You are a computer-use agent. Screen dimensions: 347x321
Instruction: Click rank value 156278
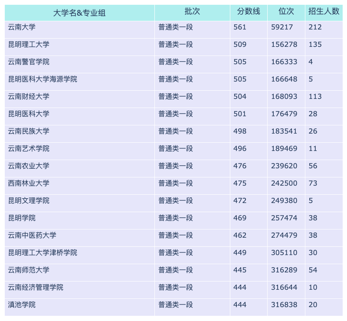click(x=284, y=45)
